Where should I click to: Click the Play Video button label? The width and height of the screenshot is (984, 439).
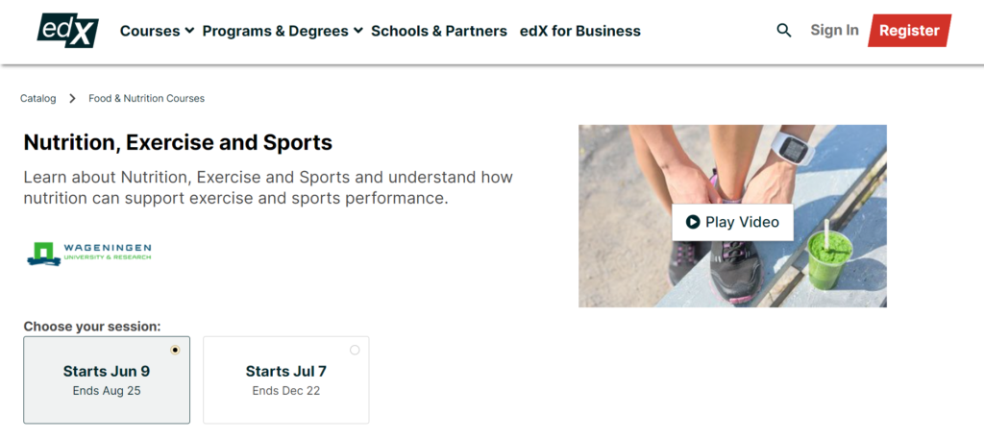pyautogui.click(x=741, y=222)
